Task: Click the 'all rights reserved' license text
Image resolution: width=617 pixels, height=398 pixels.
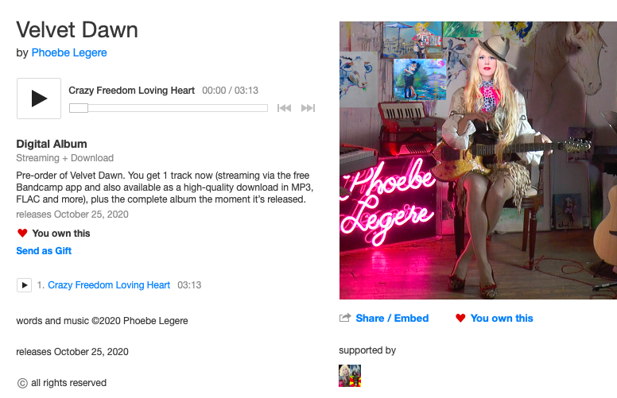Action: 69,383
